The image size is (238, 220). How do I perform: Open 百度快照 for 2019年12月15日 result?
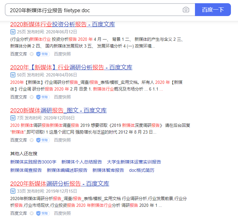pyautogui.click(x=62, y=213)
